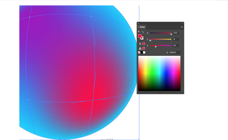228x140 pixels.
Task: Pick a color from the spectrum ramp
Action: (159, 73)
